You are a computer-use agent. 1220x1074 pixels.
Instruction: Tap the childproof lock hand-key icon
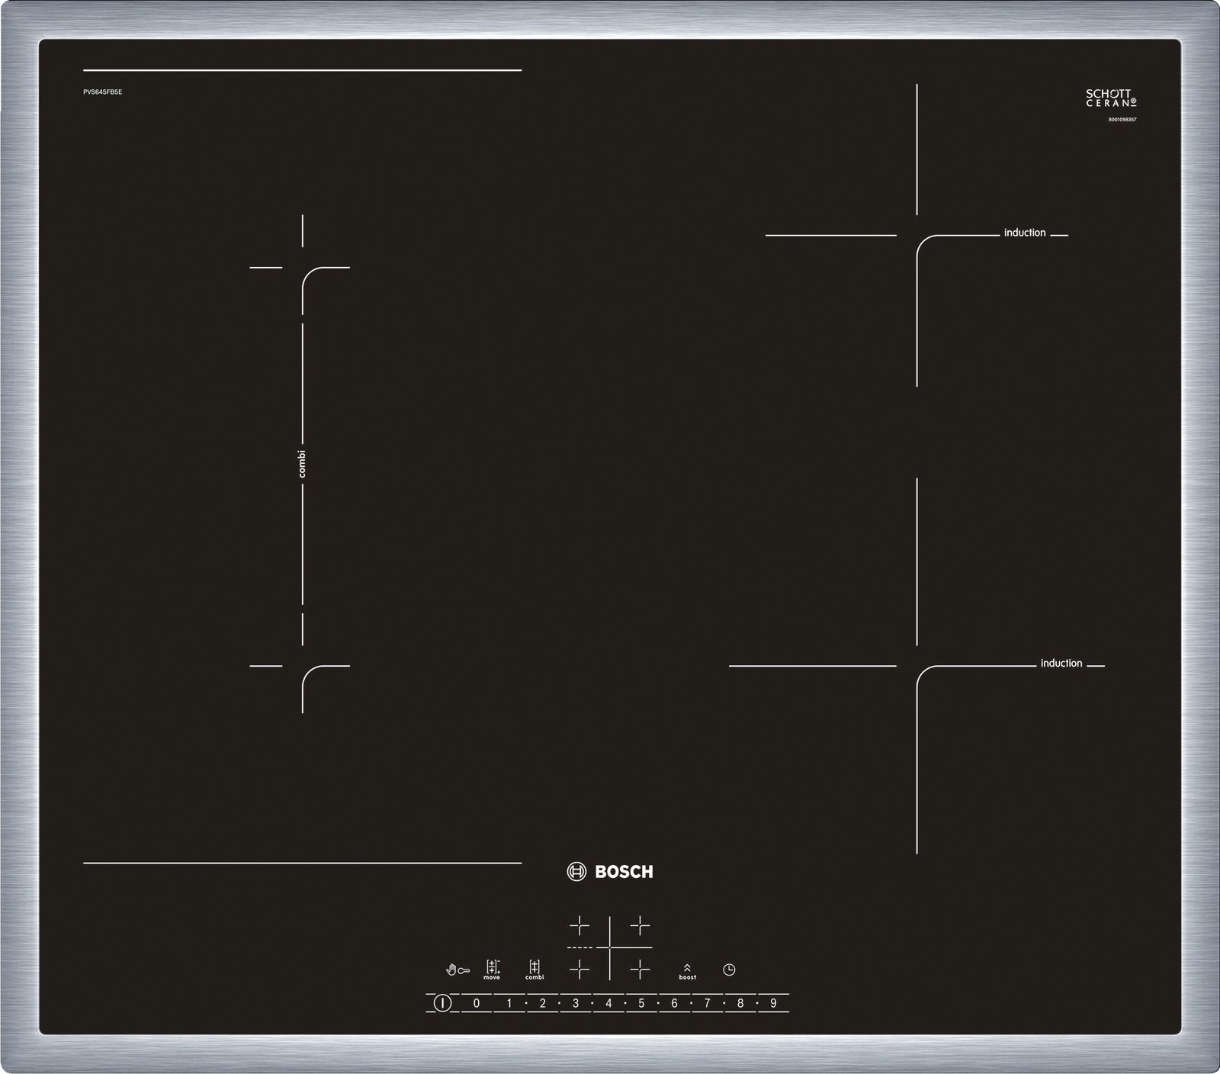tap(457, 970)
